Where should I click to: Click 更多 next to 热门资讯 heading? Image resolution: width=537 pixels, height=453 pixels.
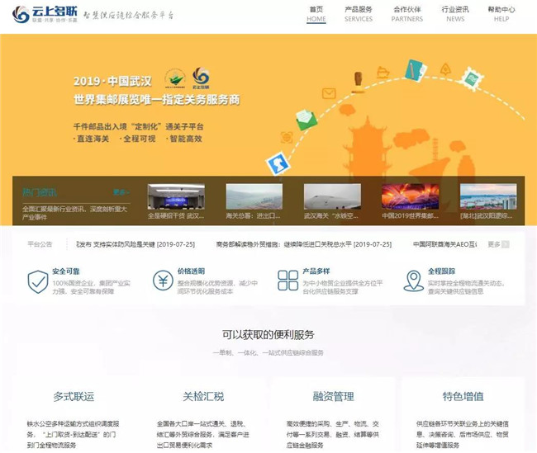click(121, 192)
